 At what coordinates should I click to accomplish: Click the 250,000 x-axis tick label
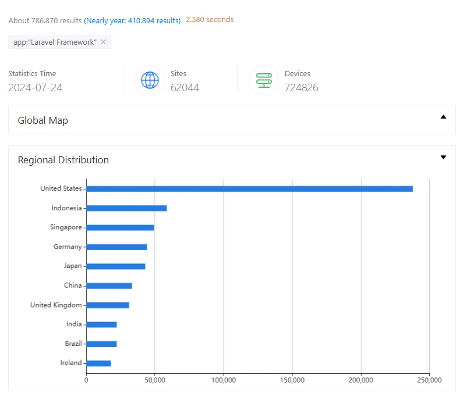pyautogui.click(x=429, y=380)
